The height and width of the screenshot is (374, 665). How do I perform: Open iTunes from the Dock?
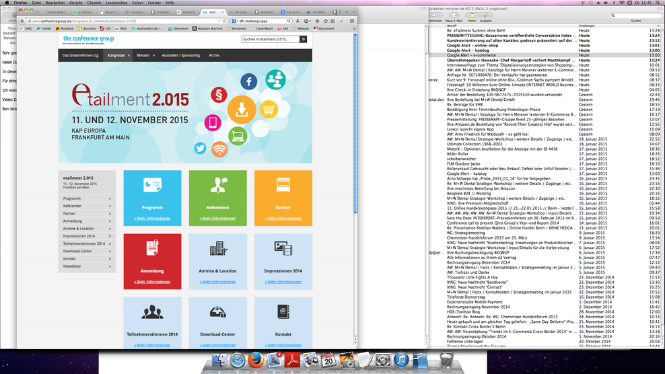[x=400, y=360]
